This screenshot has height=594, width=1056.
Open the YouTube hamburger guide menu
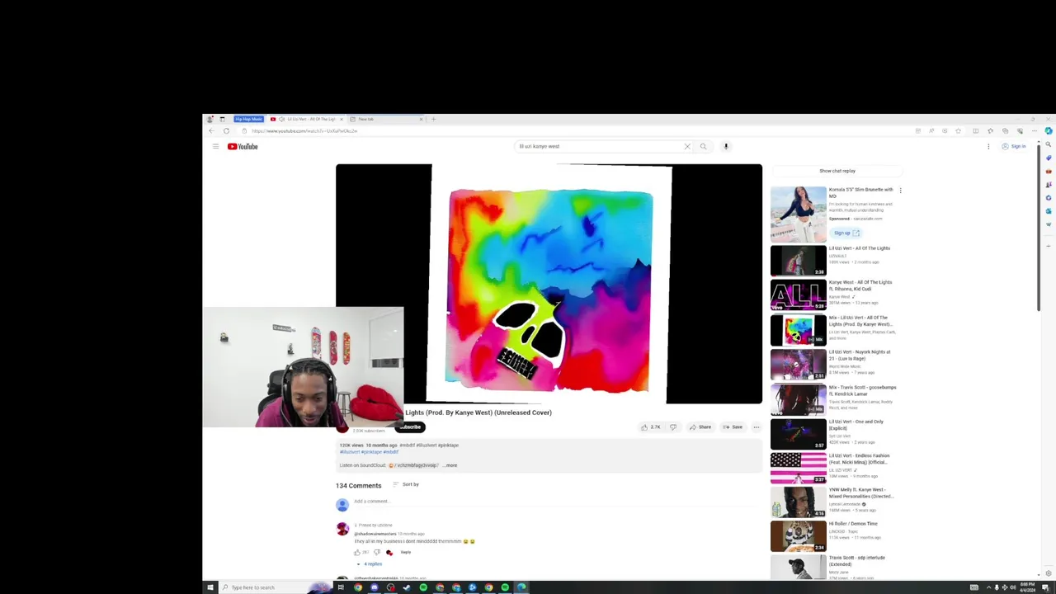click(215, 147)
